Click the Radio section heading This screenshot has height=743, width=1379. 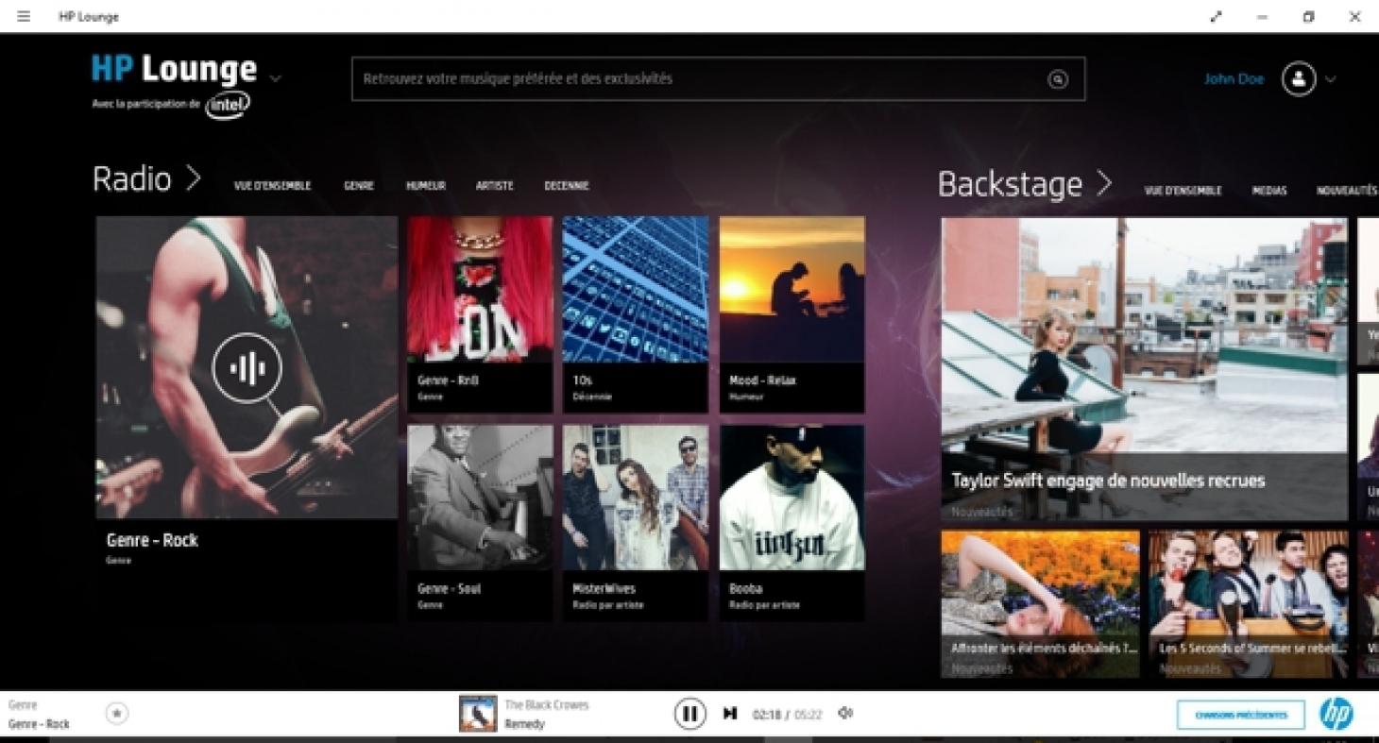(132, 178)
